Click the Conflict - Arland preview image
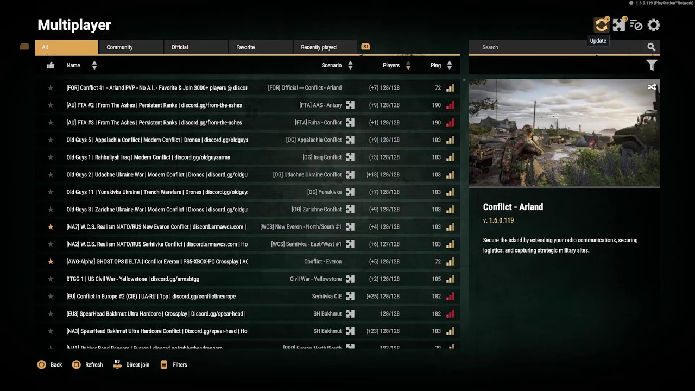 coord(565,133)
